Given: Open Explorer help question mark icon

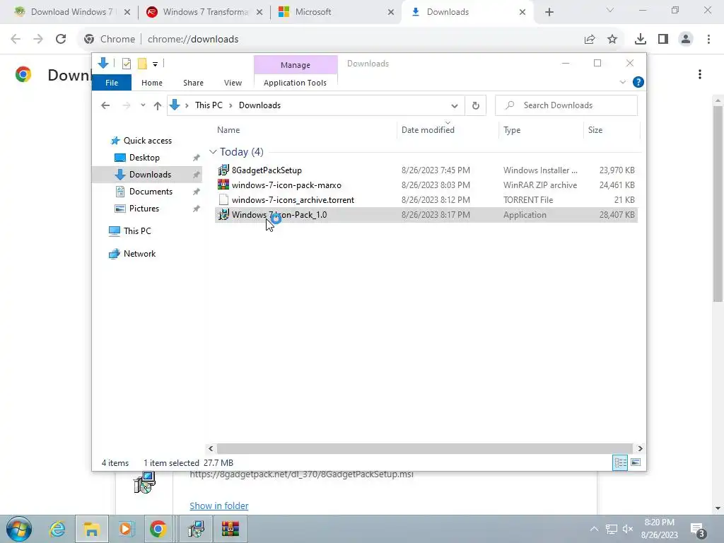Looking at the screenshot, I should (x=638, y=82).
